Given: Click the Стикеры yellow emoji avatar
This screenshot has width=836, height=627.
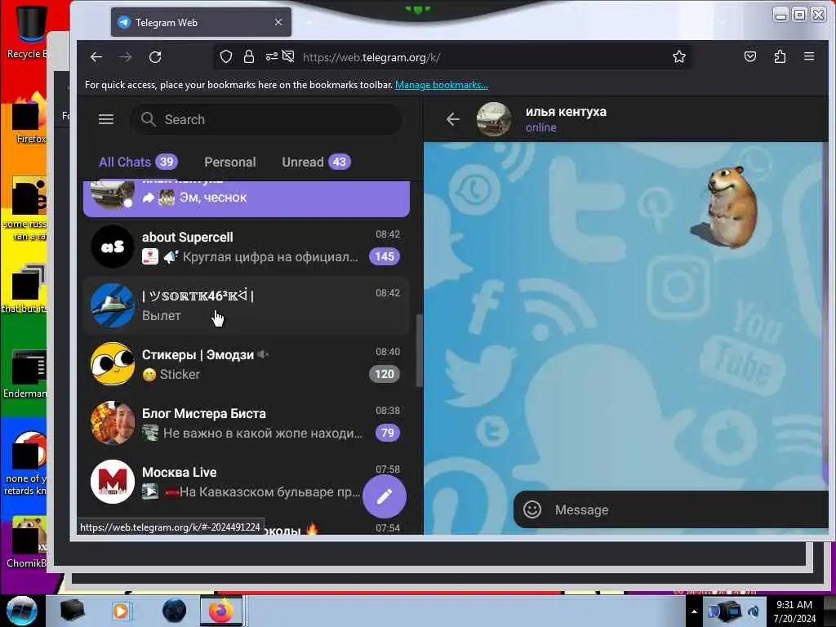Looking at the screenshot, I should [x=113, y=364].
